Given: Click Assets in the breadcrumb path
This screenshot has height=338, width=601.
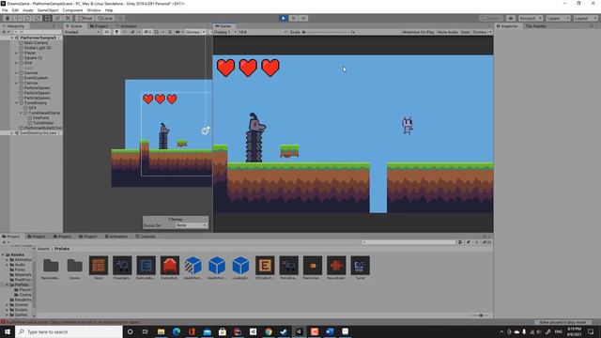Looking at the screenshot, I should tap(43, 249).
